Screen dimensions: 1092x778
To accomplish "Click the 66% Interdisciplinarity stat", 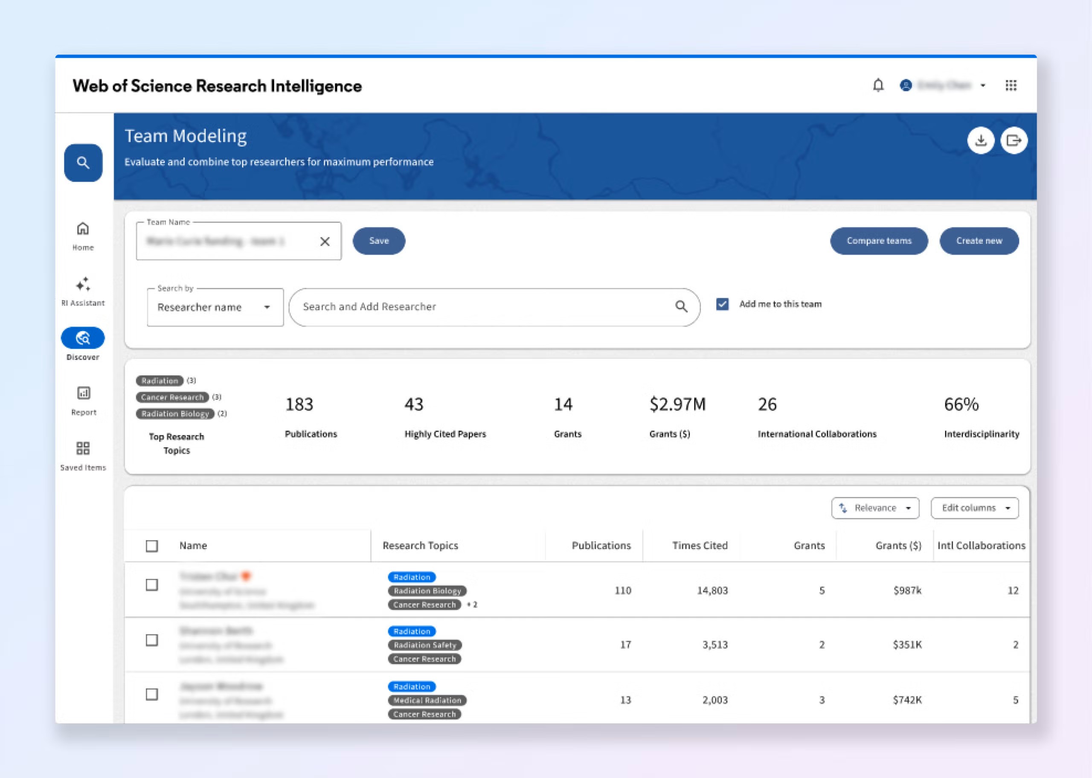I will pyautogui.click(x=982, y=417).
